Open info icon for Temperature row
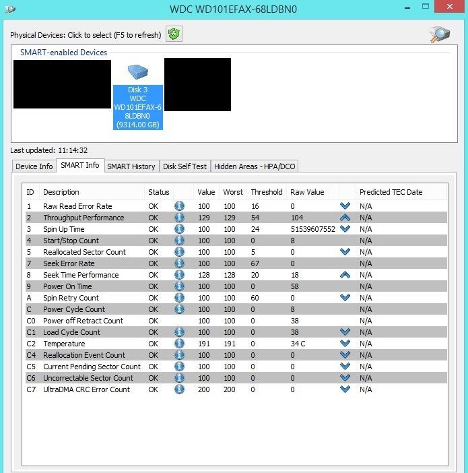The width and height of the screenshot is (468, 473). click(179, 344)
